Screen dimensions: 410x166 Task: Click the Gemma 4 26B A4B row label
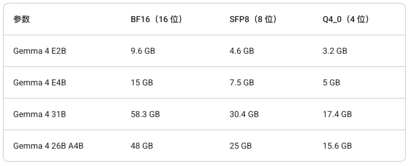click(49, 146)
